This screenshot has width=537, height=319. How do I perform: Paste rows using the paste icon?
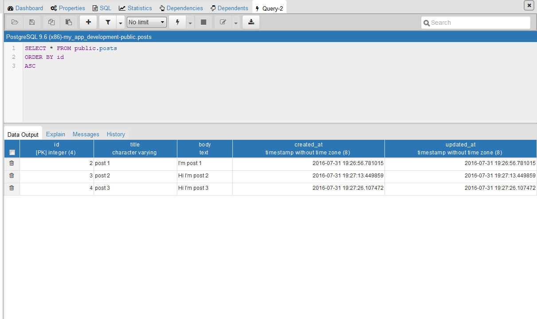pos(69,22)
